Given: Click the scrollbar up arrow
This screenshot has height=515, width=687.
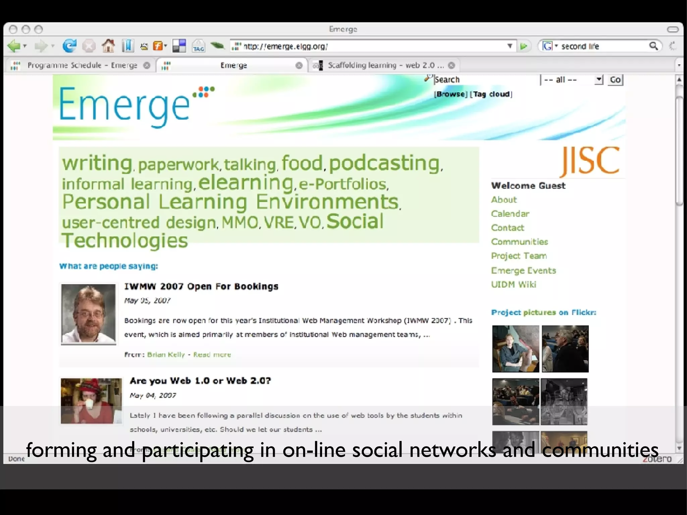Looking at the screenshot, I should pyautogui.click(x=679, y=80).
